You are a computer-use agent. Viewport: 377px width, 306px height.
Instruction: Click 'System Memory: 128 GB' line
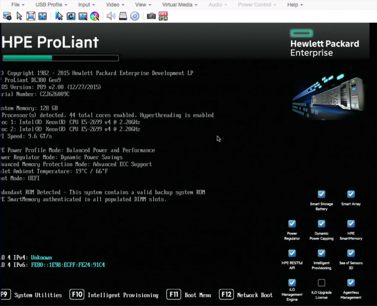[29, 108]
